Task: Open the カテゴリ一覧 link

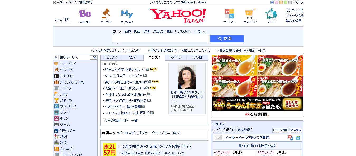Action: coord(295,10)
